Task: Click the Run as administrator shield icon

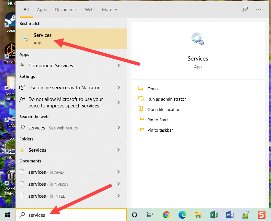Action: pos(141,99)
